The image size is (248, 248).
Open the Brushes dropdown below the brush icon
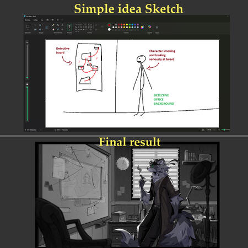69,29
